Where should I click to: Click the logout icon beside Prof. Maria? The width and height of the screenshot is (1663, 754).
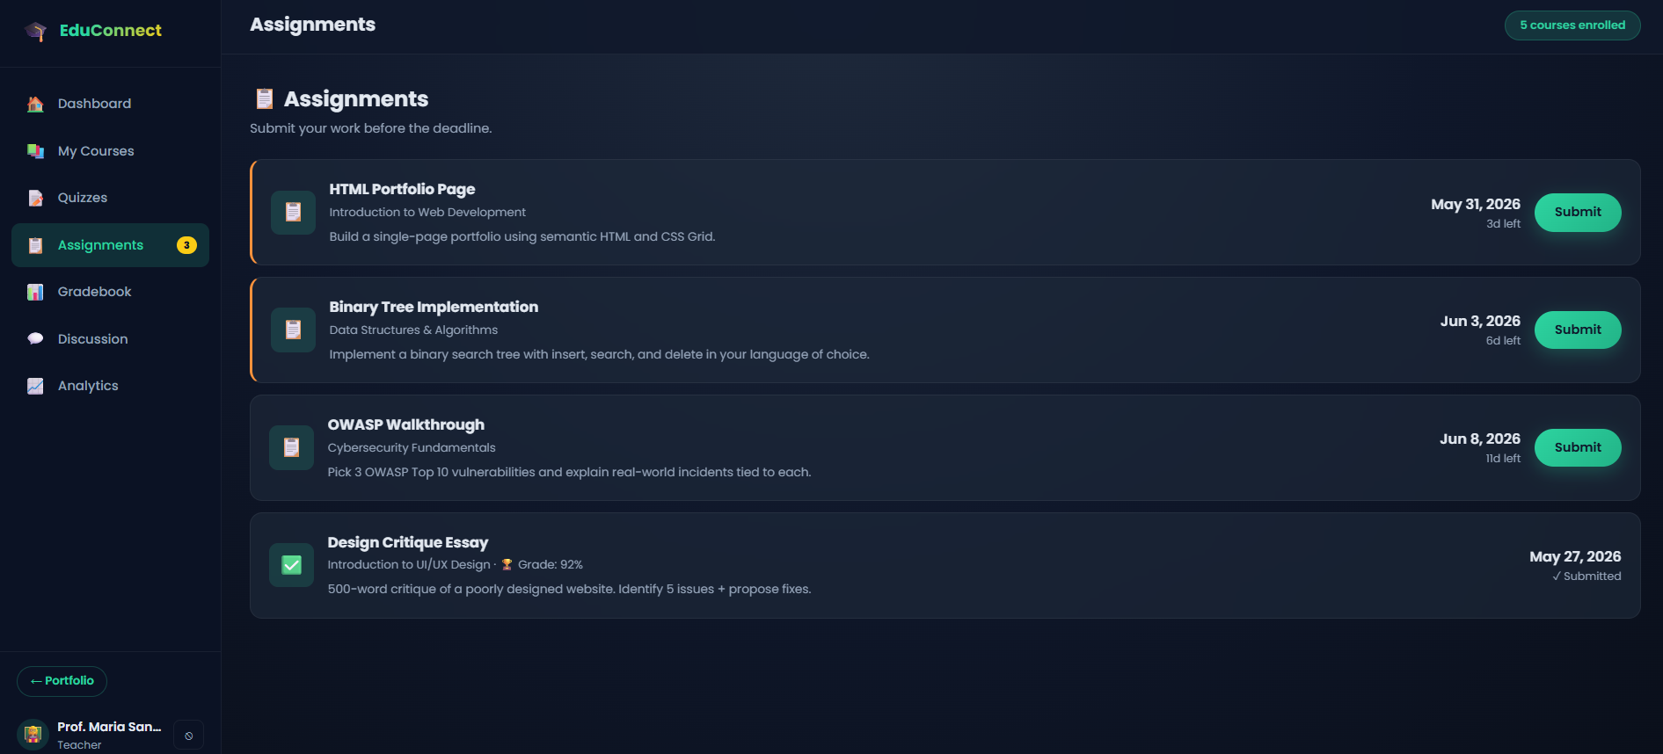(x=188, y=736)
